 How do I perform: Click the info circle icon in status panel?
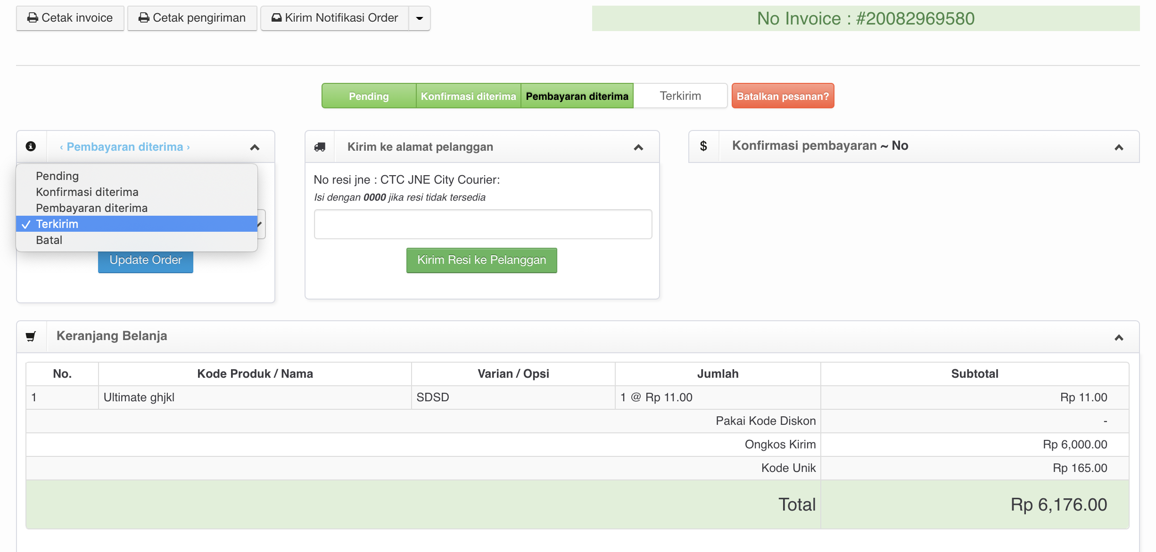[x=31, y=146]
